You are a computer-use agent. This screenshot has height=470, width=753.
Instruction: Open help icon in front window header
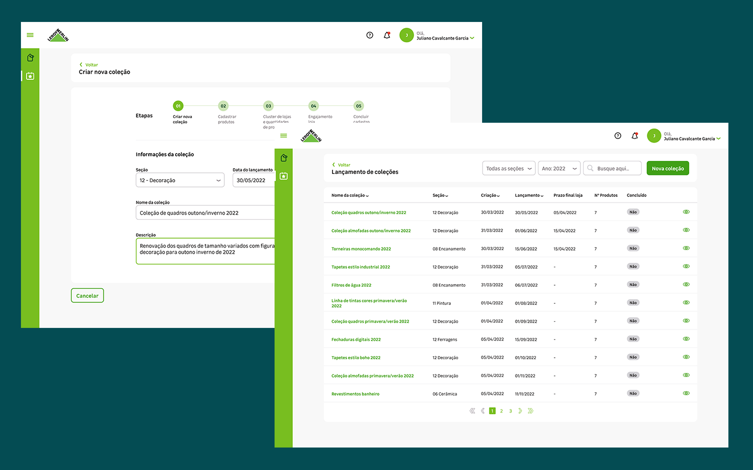618,136
